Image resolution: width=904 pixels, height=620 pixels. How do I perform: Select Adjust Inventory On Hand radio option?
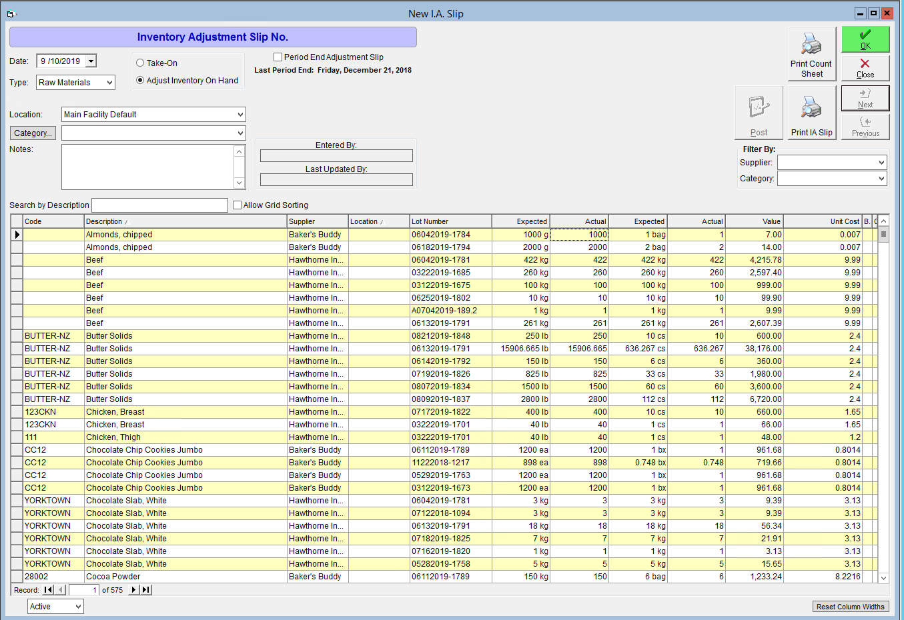pyautogui.click(x=140, y=81)
